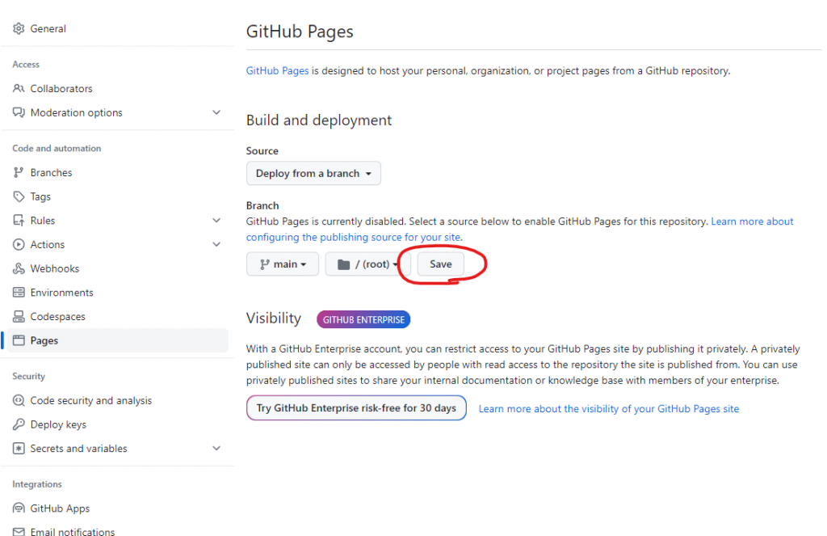Viewport: 827px width, 536px height.
Task: Click the Code and automation section label
Action: click(57, 149)
